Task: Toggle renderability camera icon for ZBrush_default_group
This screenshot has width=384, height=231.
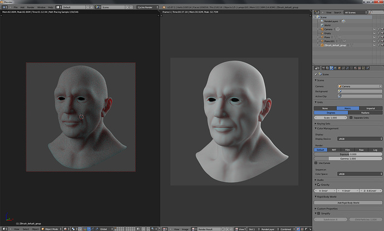Action: pyautogui.click(x=382, y=45)
